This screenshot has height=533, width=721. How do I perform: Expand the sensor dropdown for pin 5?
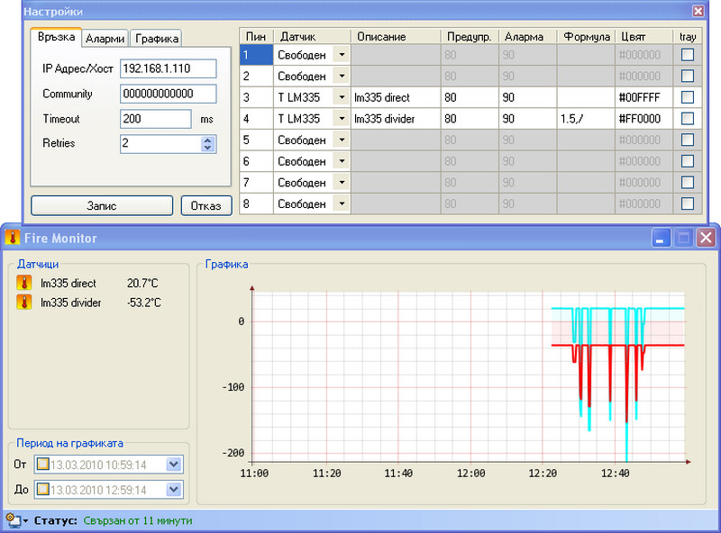(x=342, y=140)
